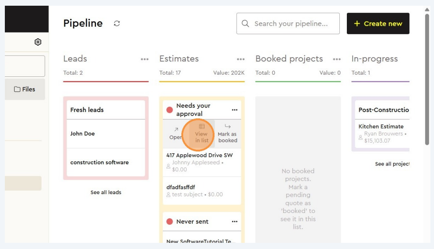The image size is (434, 249).
Task: Click red dot beside Never sent
Action: (x=169, y=222)
